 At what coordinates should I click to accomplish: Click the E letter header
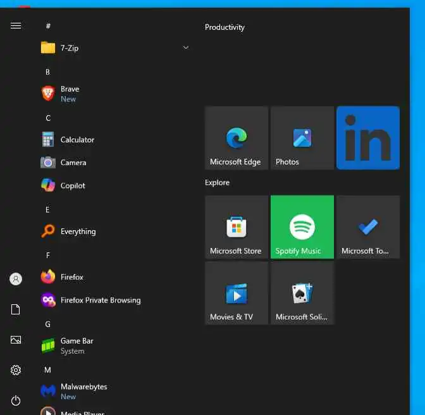[x=47, y=209]
